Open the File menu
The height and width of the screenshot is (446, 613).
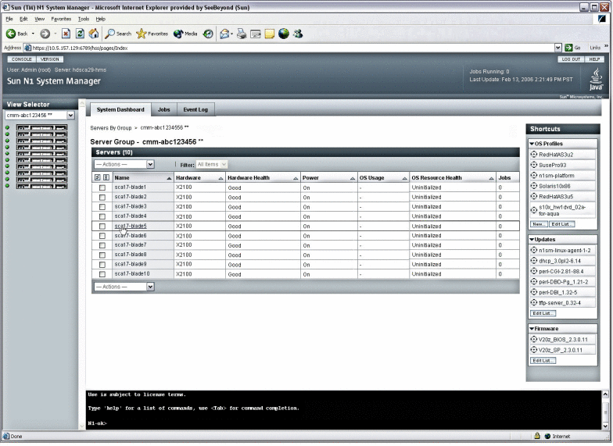click(9, 19)
